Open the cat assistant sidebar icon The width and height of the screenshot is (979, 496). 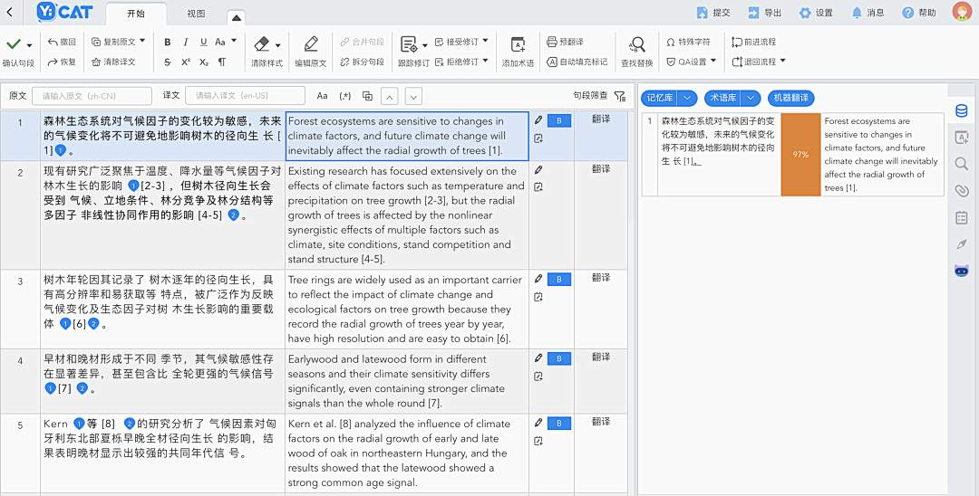(962, 271)
